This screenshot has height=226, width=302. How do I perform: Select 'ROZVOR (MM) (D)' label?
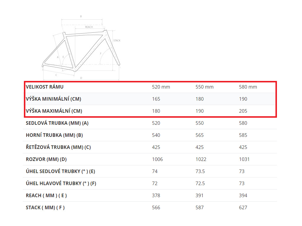46,159
